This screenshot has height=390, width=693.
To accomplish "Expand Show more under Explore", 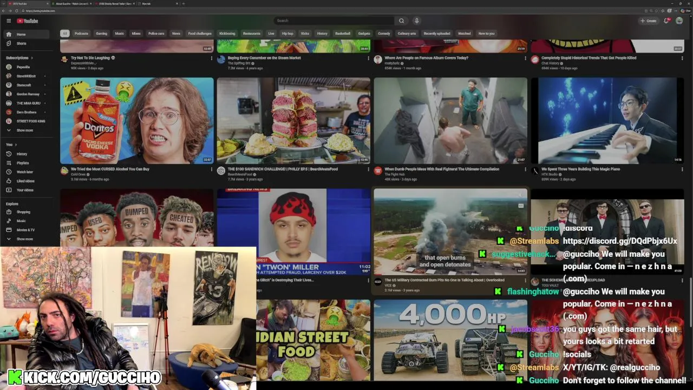I will pos(26,239).
